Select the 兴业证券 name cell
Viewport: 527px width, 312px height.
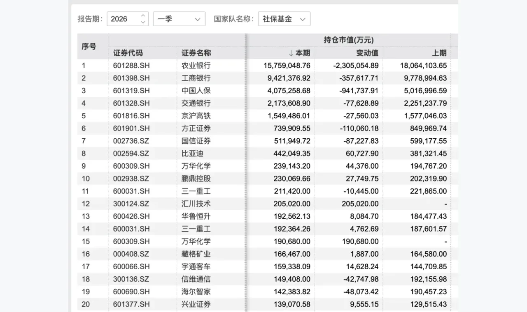pyautogui.click(x=196, y=304)
